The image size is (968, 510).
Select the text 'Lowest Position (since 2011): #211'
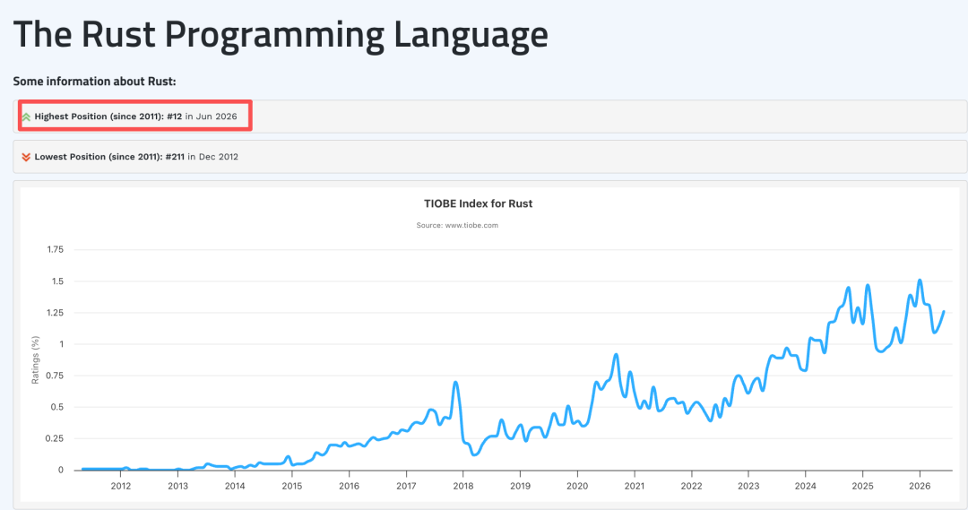(109, 157)
